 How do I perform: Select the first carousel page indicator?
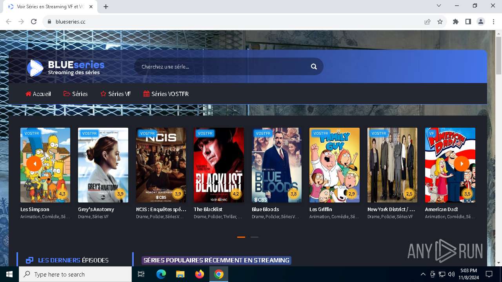[241, 237]
